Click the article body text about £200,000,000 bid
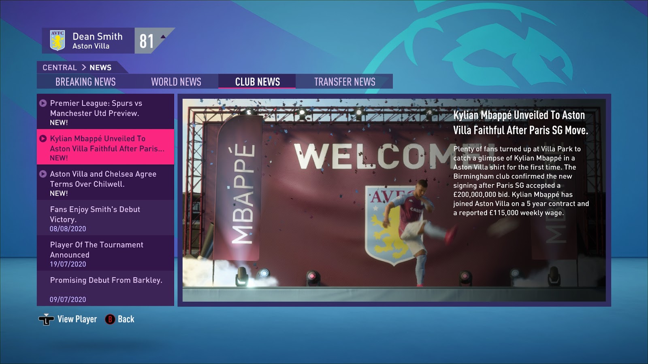Viewport: 648px width, 364px height. pyautogui.click(x=521, y=181)
